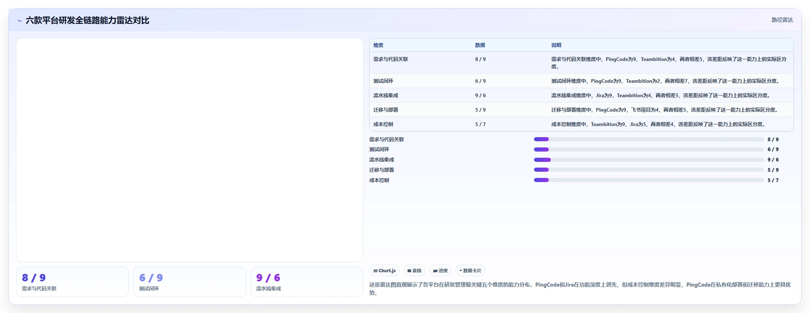Click the 路径雷达 label in the header

click(x=782, y=20)
